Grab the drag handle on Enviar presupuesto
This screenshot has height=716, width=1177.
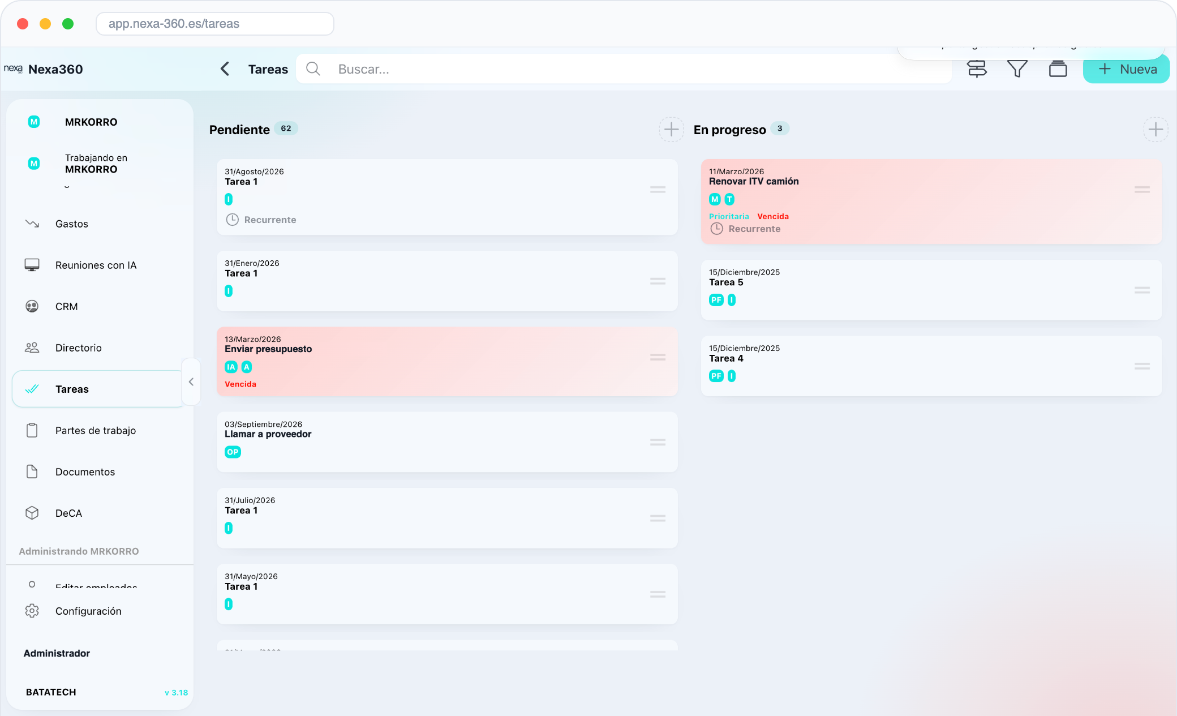pos(658,357)
